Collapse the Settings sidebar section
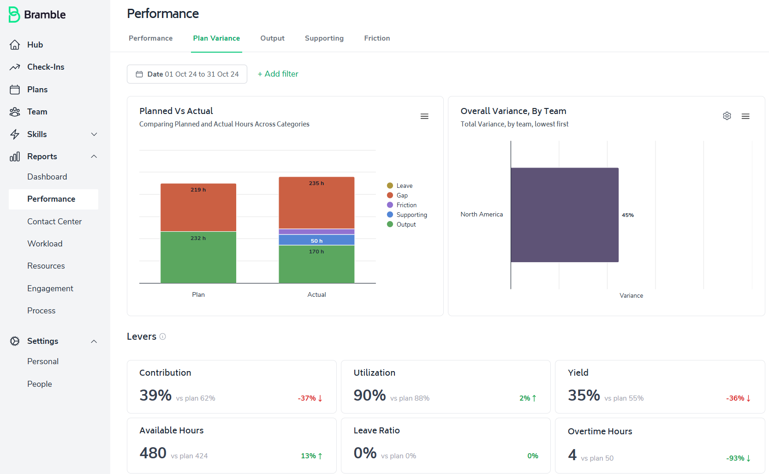The height and width of the screenshot is (474, 769). click(94, 342)
